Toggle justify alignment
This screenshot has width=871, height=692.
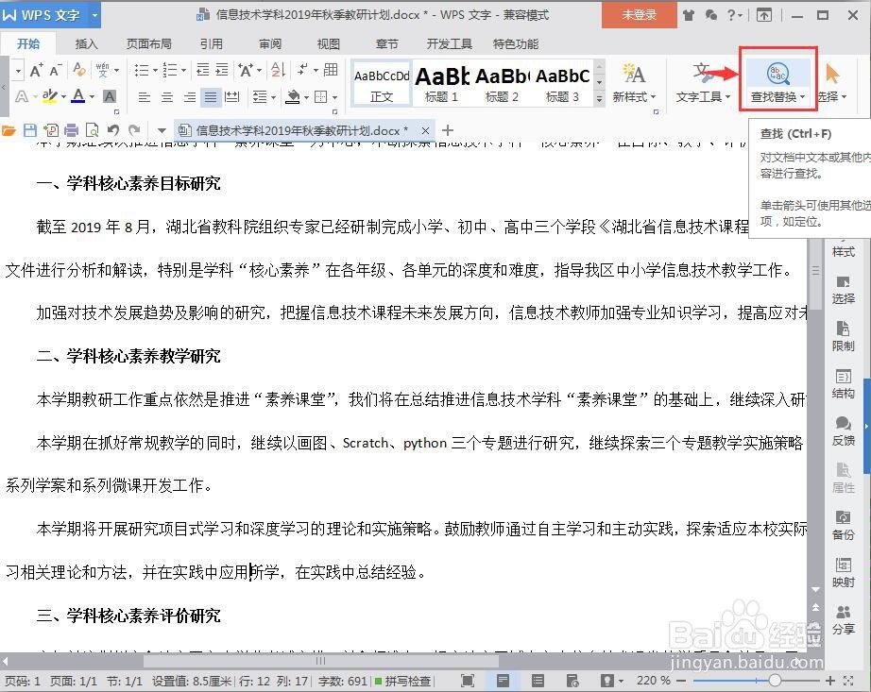coord(211,97)
